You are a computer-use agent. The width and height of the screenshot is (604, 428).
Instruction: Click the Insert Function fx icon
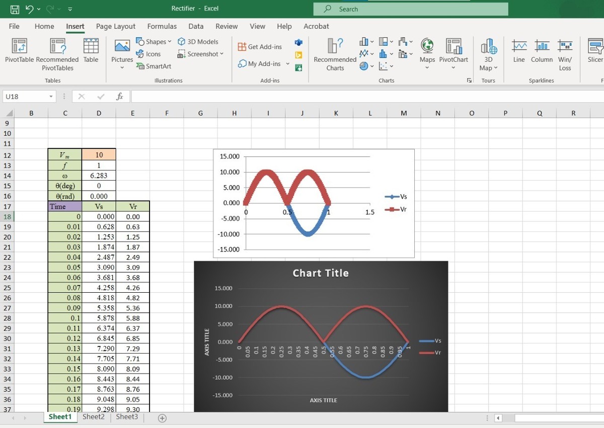(x=119, y=97)
